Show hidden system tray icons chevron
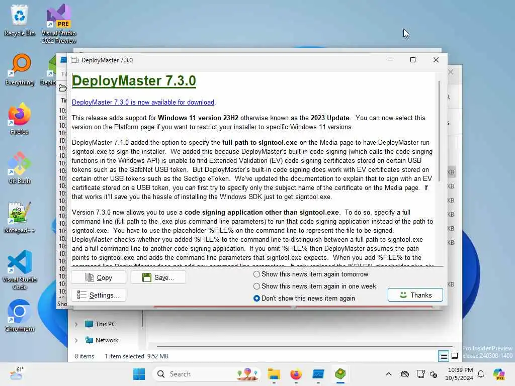 pos(389,374)
